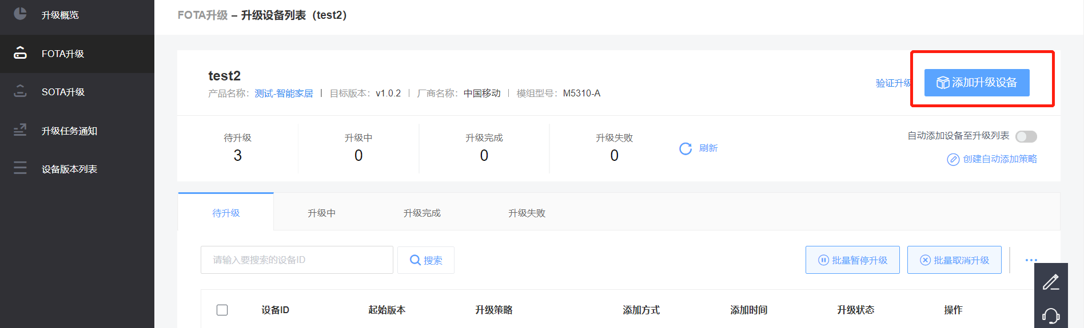Click the circular refresh icon beside 刷新
This screenshot has height=328, width=1084.
pos(686,149)
